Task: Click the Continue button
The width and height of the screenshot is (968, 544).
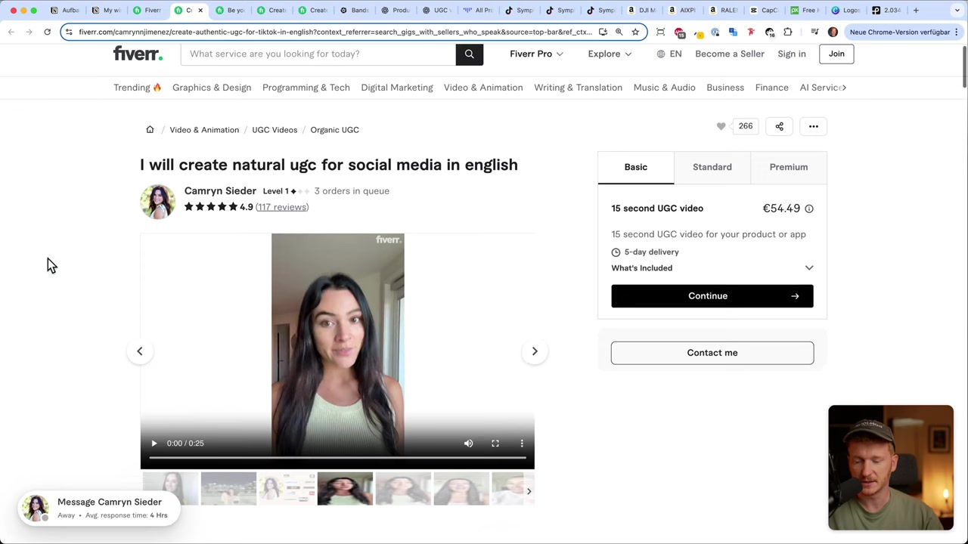Action: (712, 296)
